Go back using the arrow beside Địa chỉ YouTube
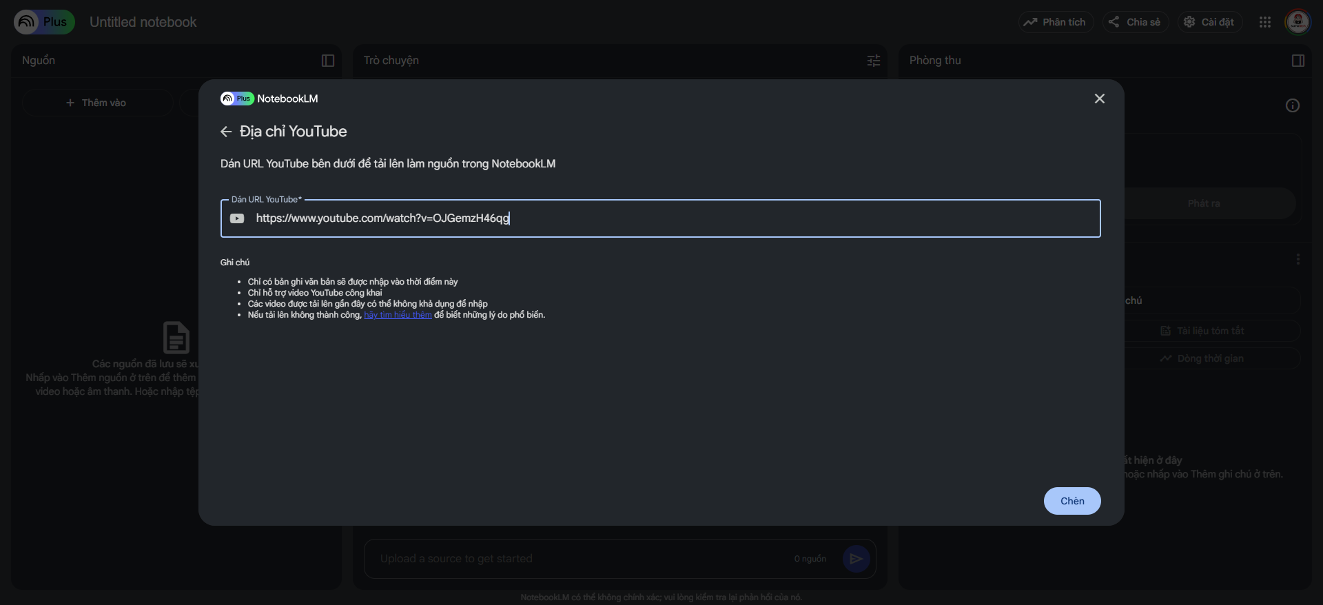 [x=226, y=132]
